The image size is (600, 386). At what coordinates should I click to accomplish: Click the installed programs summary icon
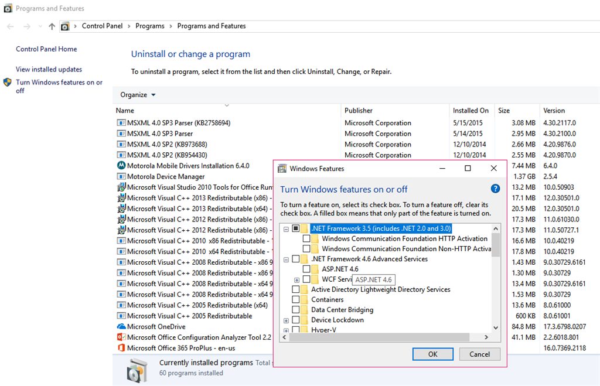[x=137, y=370]
